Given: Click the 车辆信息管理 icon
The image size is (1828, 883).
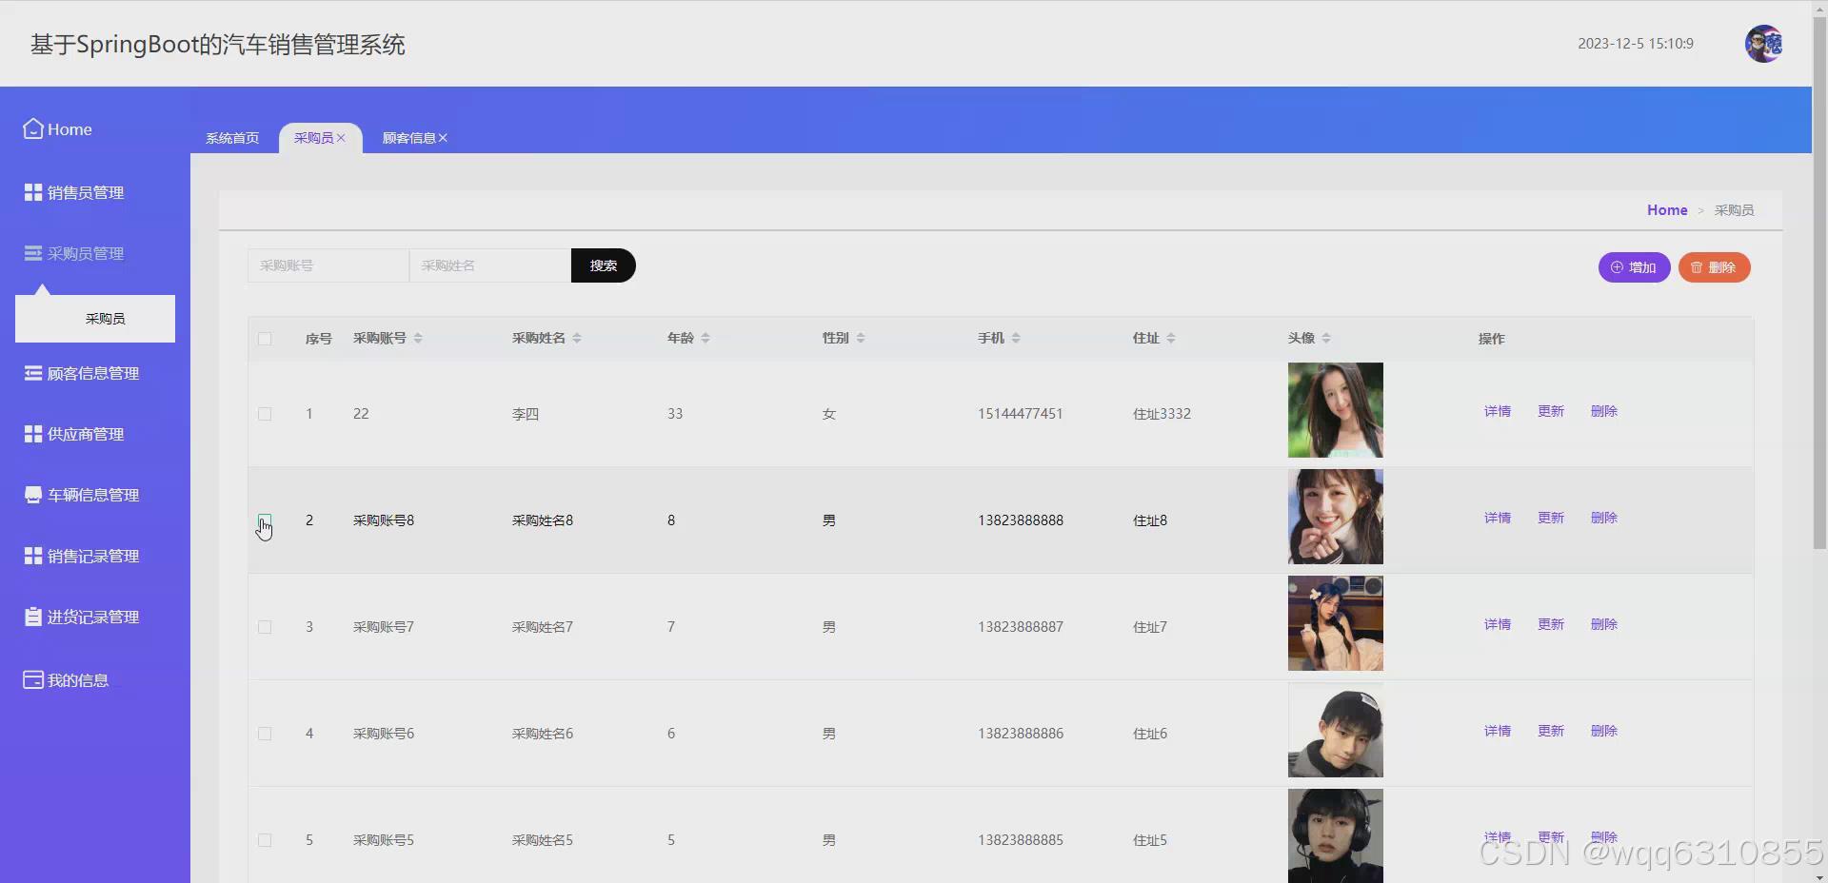Looking at the screenshot, I should (x=33, y=495).
